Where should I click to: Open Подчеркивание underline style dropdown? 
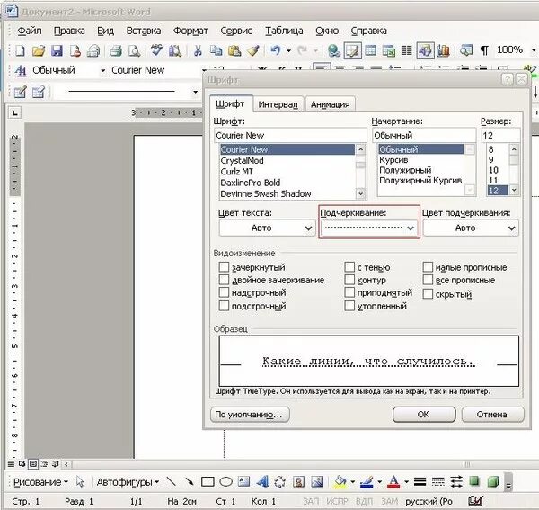click(369, 228)
